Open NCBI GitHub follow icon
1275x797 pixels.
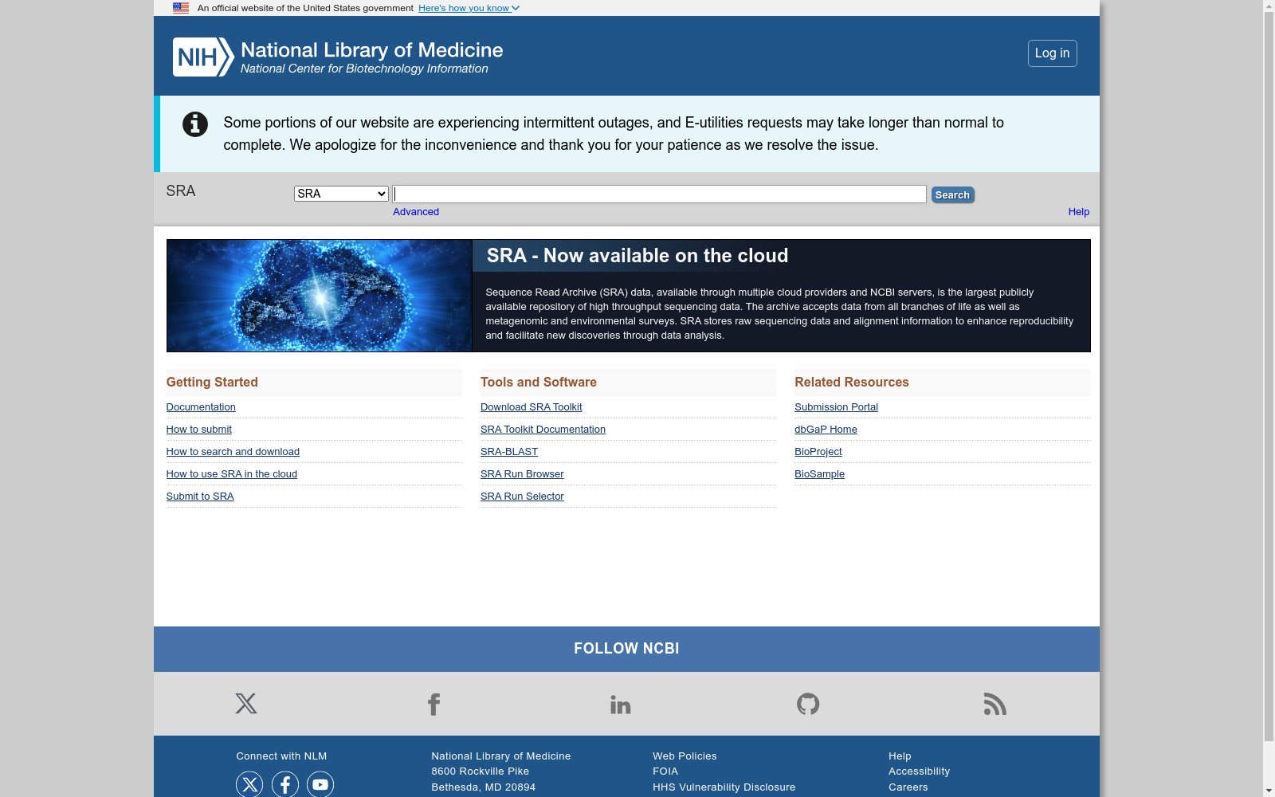pos(808,704)
